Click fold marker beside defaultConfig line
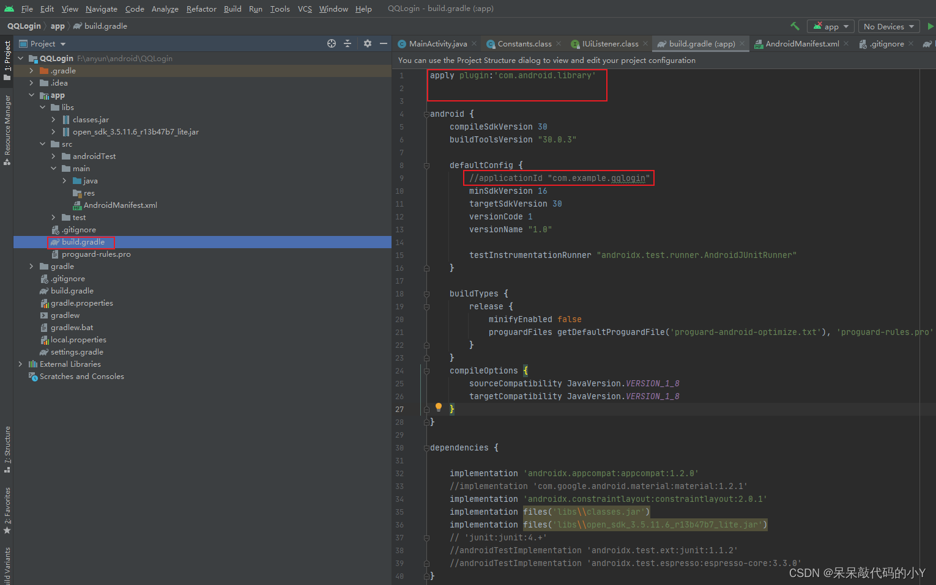Image resolution: width=936 pixels, height=585 pixels. [x=426, y=166]
